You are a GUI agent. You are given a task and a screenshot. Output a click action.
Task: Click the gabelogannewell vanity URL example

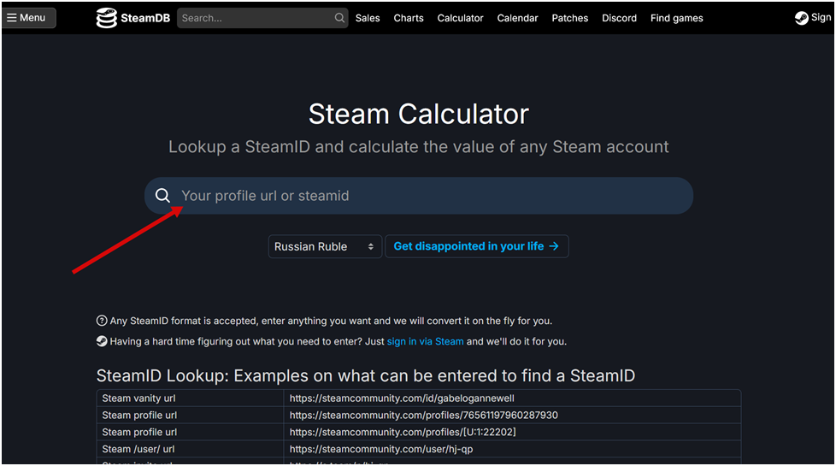pyautogui.click(x=401, y=398)
